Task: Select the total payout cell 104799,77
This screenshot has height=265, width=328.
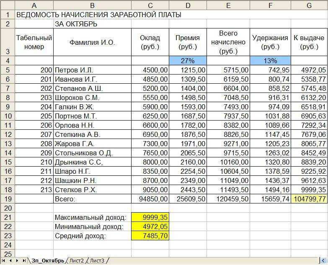Action: (309, 198)
